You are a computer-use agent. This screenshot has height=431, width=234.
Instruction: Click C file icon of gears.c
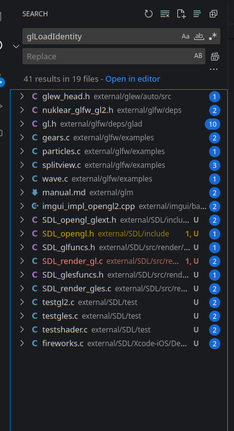click(x=35, y=138)
